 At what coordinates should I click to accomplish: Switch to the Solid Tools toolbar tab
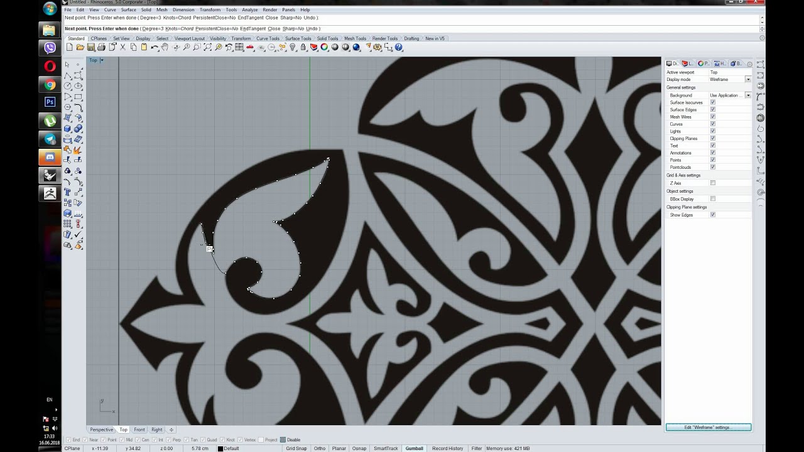point(328,38)
